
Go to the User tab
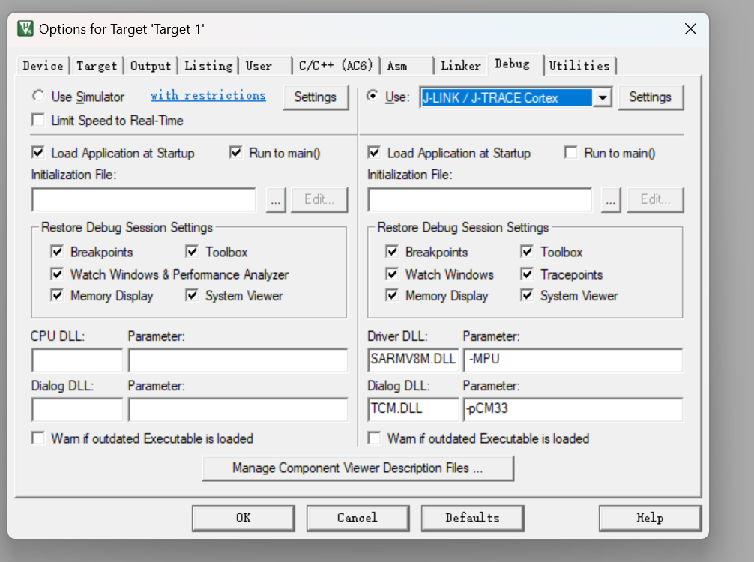tap(266, 66)
